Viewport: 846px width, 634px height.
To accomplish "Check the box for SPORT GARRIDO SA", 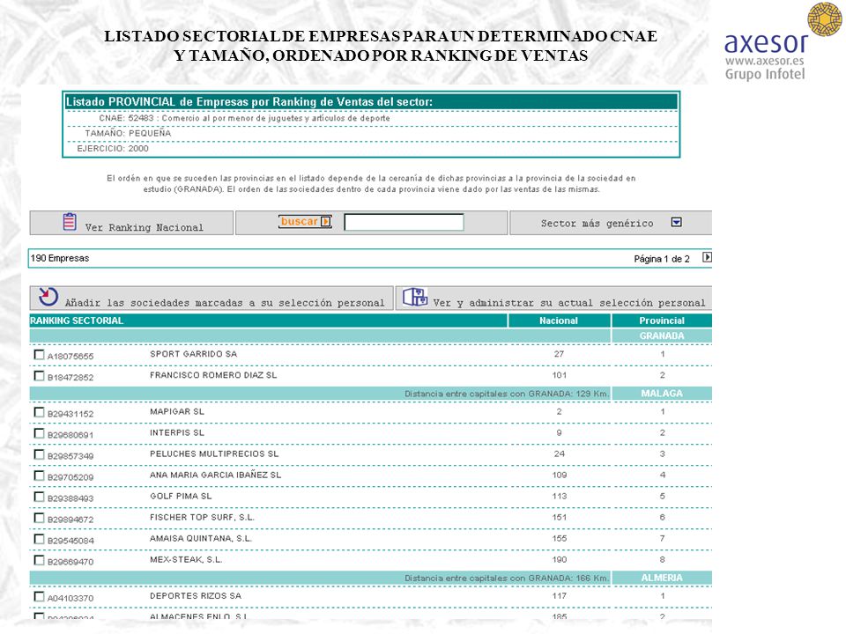I will click(39, 354).
